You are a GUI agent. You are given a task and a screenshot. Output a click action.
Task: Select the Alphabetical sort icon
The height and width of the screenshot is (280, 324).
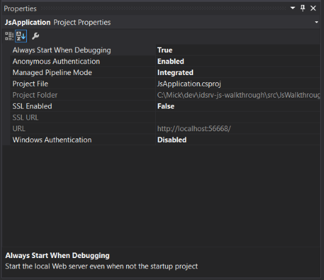21,36
